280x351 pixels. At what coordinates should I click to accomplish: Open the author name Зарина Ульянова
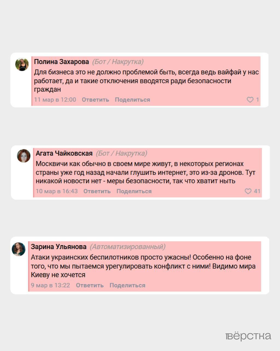pyautogui.click(x=59, y=247)
